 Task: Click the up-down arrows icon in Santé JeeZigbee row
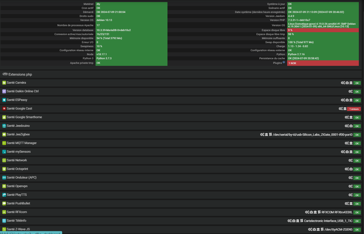(270, 135)
